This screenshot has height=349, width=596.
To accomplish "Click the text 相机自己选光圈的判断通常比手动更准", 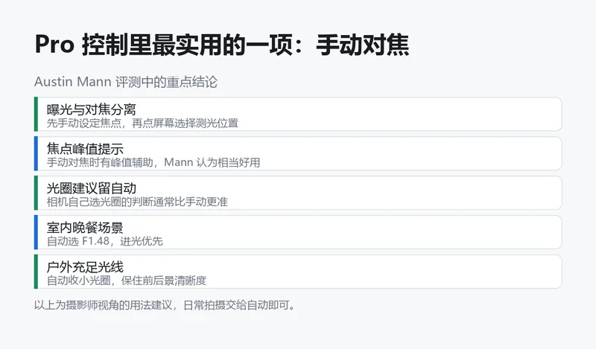I will 137,202.
